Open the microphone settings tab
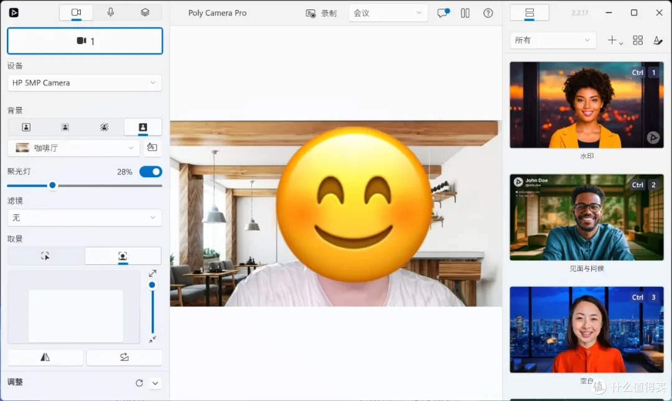This screenshot has width=672, height=401. 111,12
